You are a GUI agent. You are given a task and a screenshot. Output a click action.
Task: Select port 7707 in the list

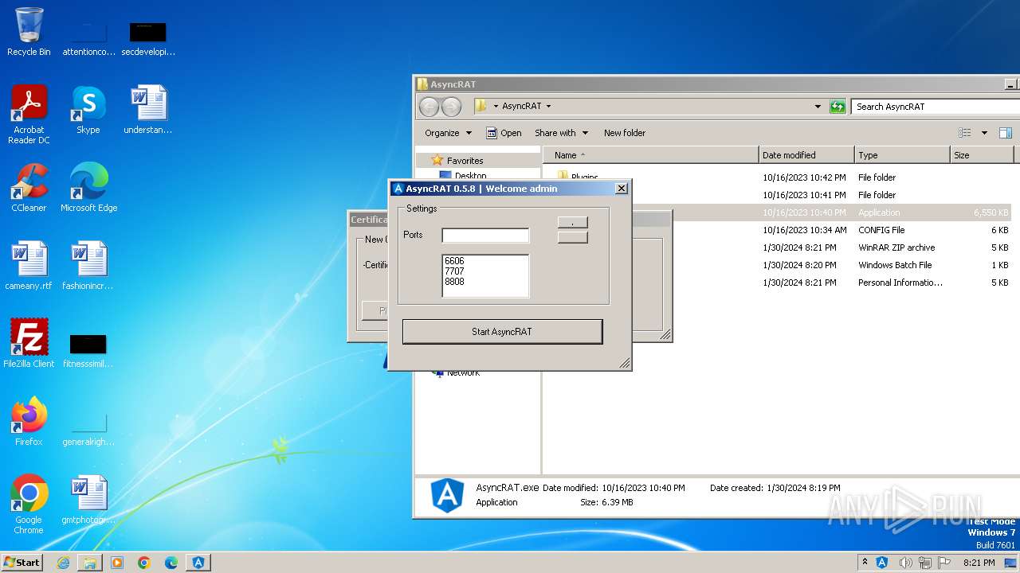tap(454, 271)
